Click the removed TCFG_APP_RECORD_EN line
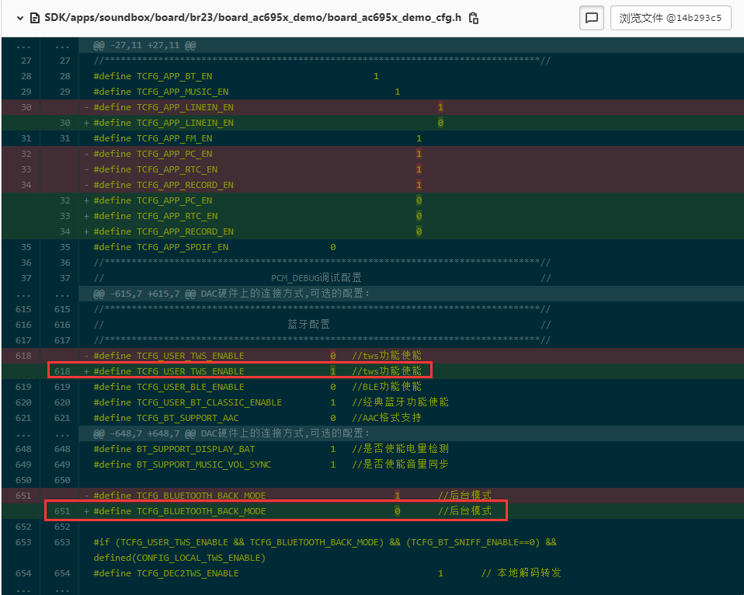 tap(411, 185)
